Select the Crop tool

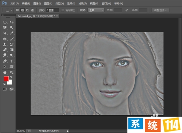coord(5,33)
